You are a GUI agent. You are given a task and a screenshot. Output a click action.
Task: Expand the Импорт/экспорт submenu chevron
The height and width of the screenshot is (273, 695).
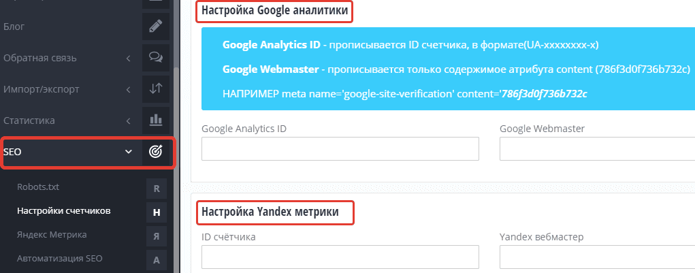coord(128,89)
